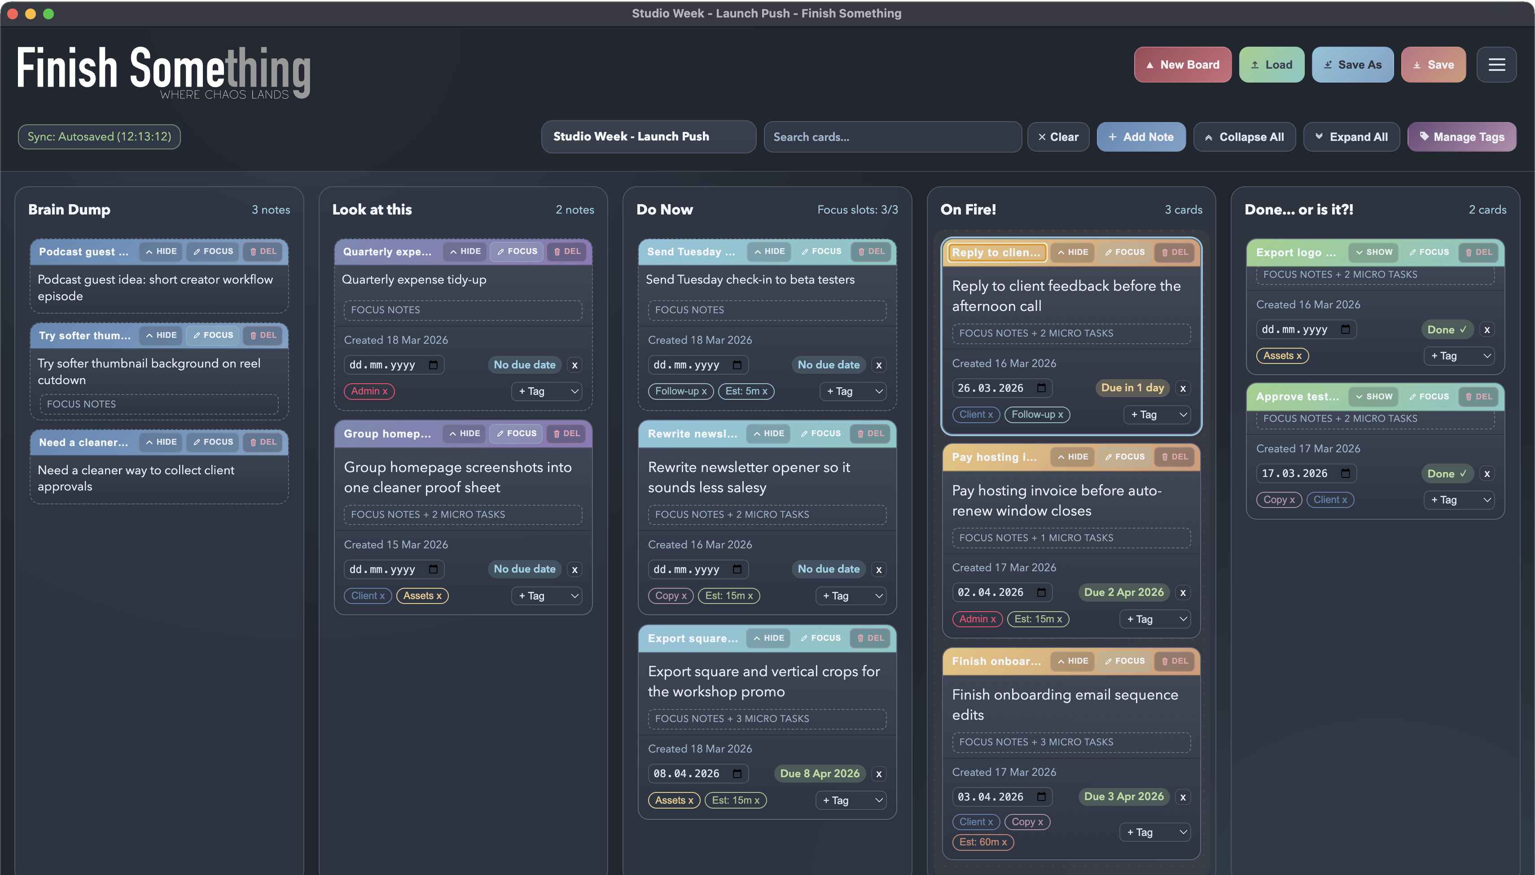Open +Tag dropdown on Send Tuesday card

pyautogui.click(x=853, y=391)
